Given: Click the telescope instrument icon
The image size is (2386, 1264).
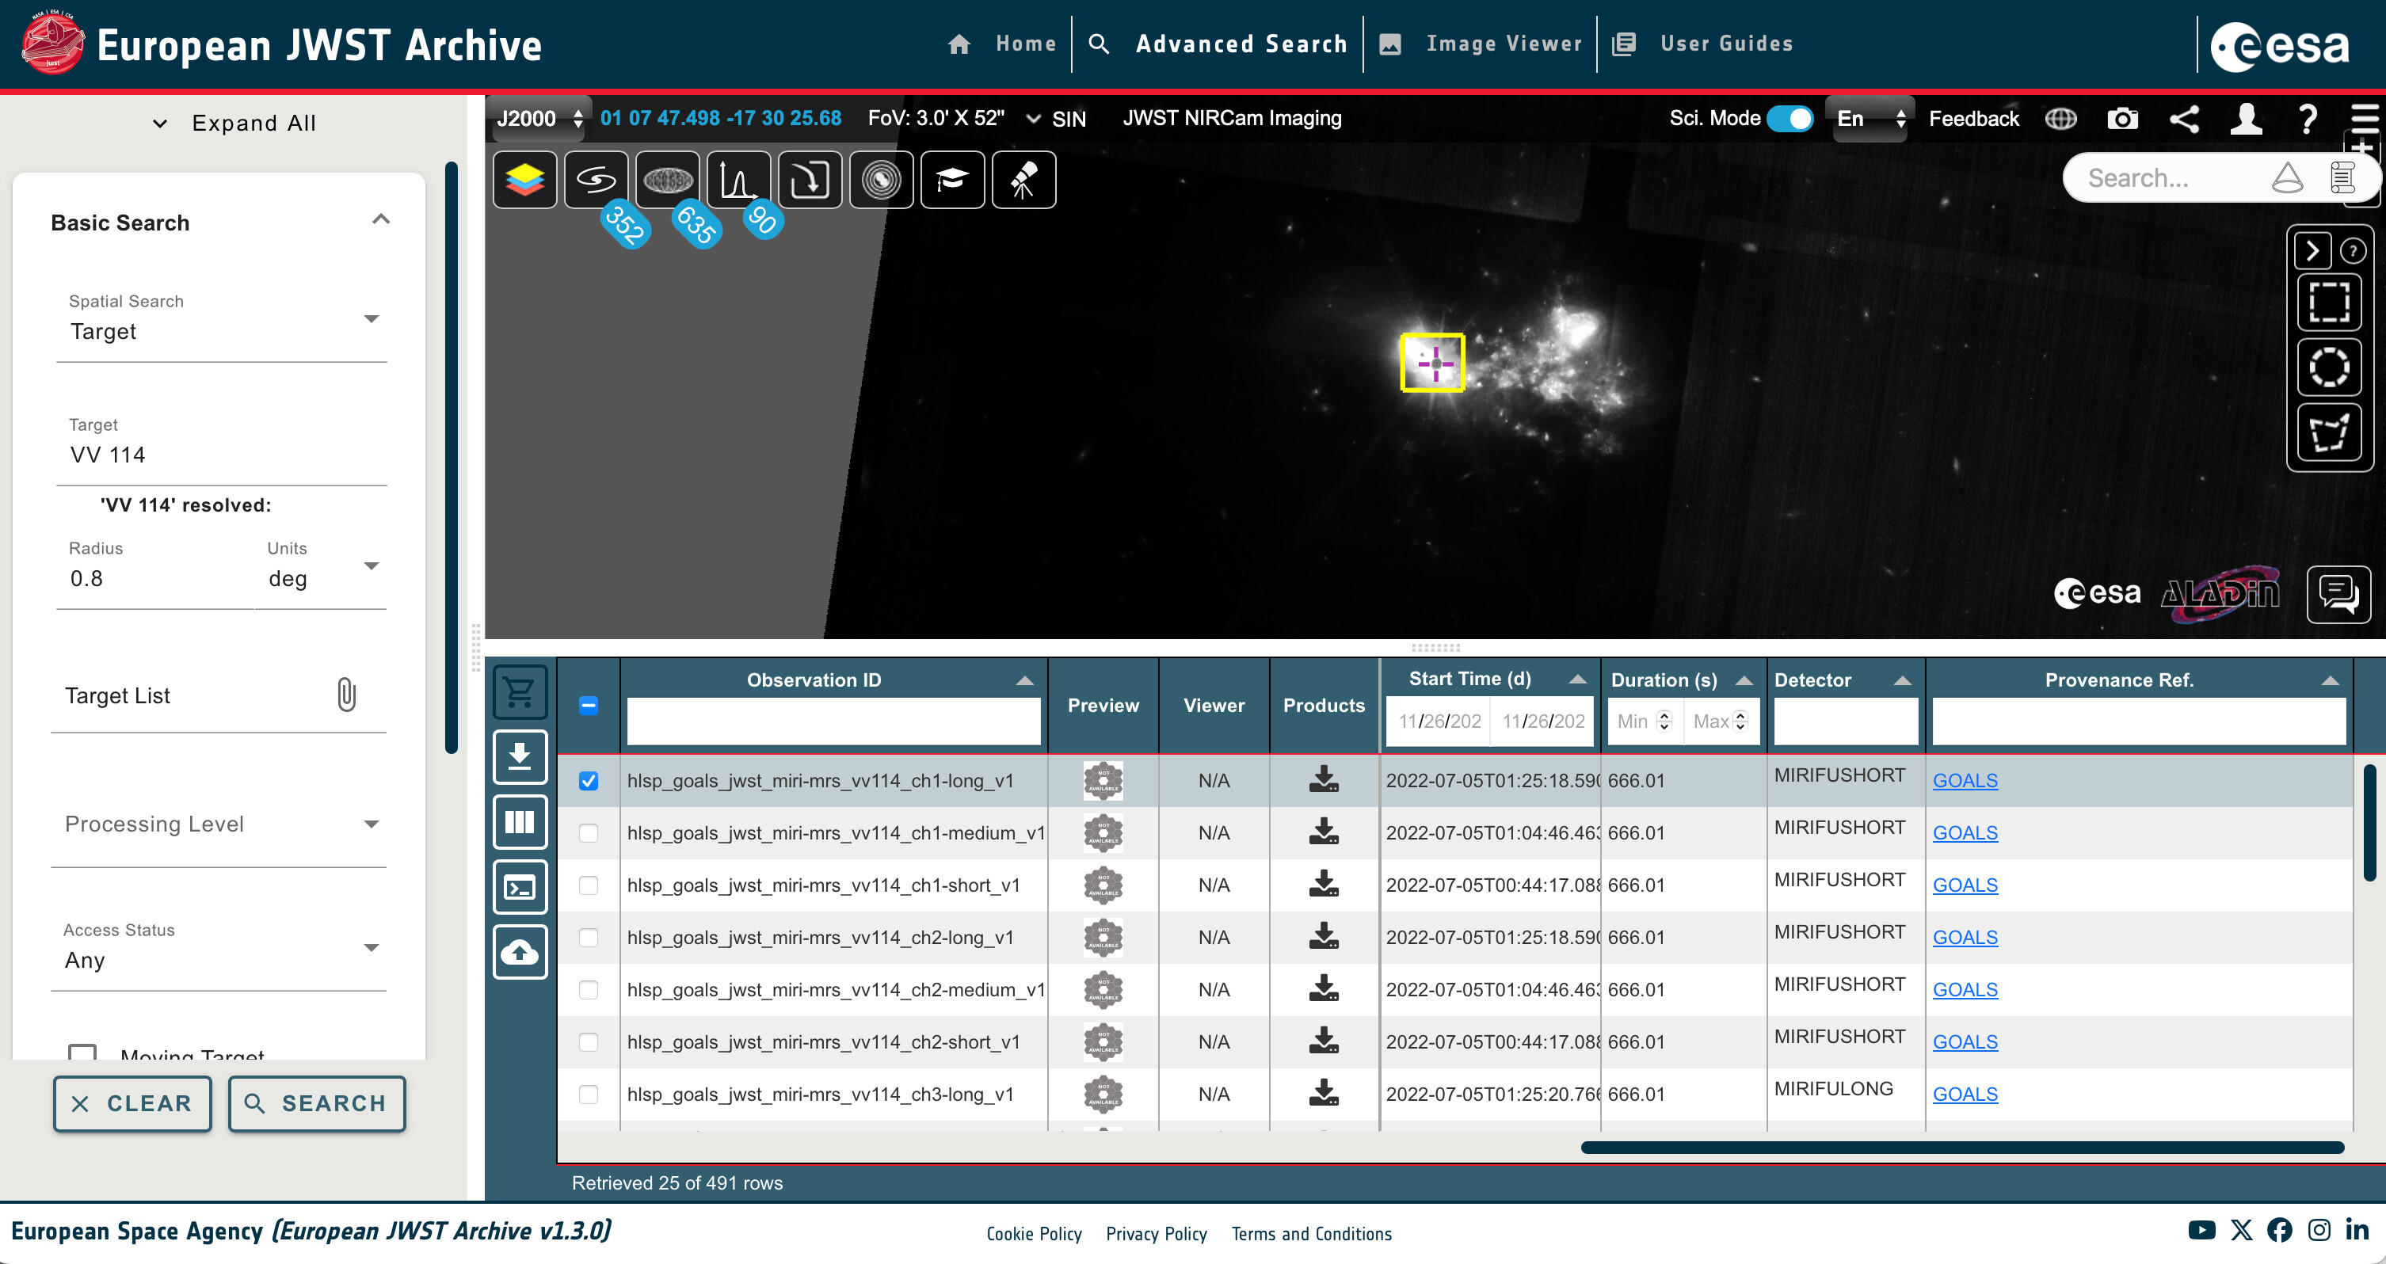Looking at the screenshot, I should tap(1023, 180).
